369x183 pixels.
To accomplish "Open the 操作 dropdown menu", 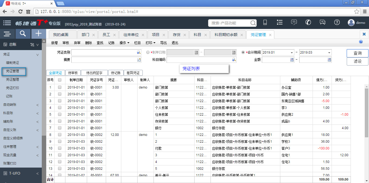I will click(x=124, y=43).
